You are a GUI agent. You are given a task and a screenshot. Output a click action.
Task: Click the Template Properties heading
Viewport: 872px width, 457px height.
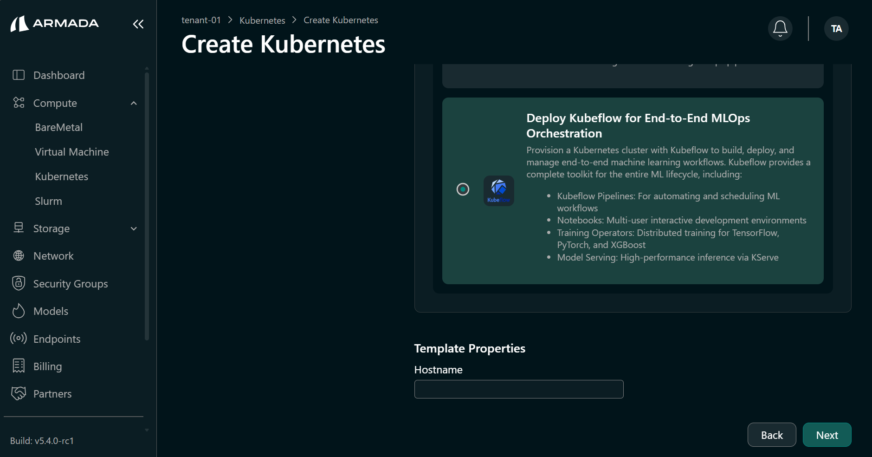point(470,348)
